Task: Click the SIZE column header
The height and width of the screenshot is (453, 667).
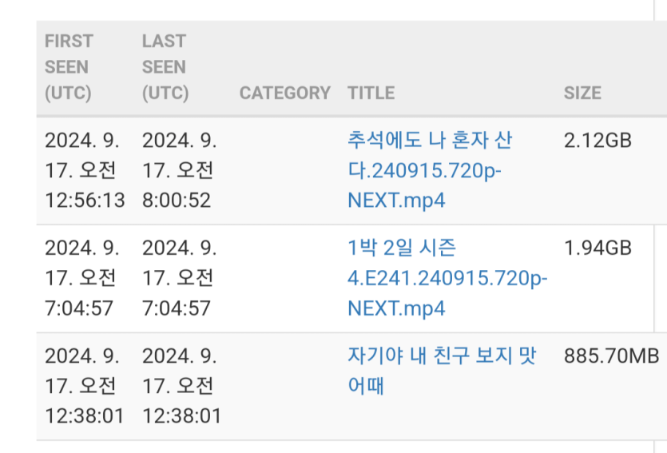Action: tap(582, 93)
